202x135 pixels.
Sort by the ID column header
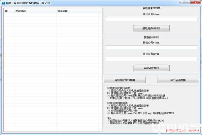[x=9, y=11]
